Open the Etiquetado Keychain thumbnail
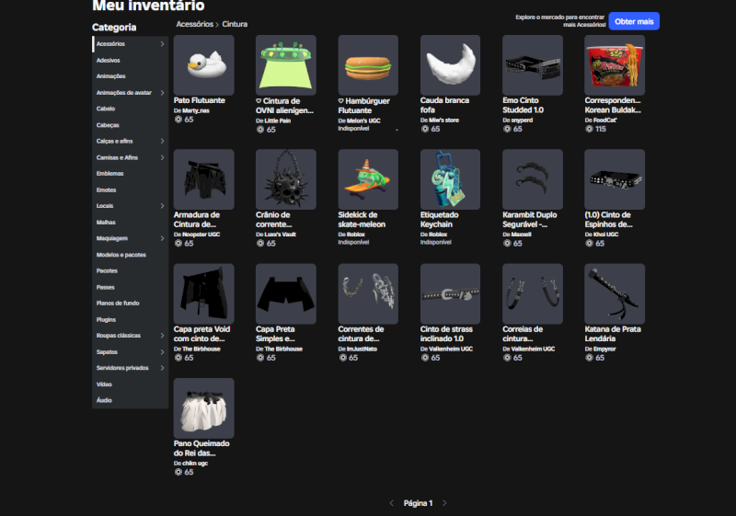The height and width of the screenshot is (516, 736). [x=450, y=179]
